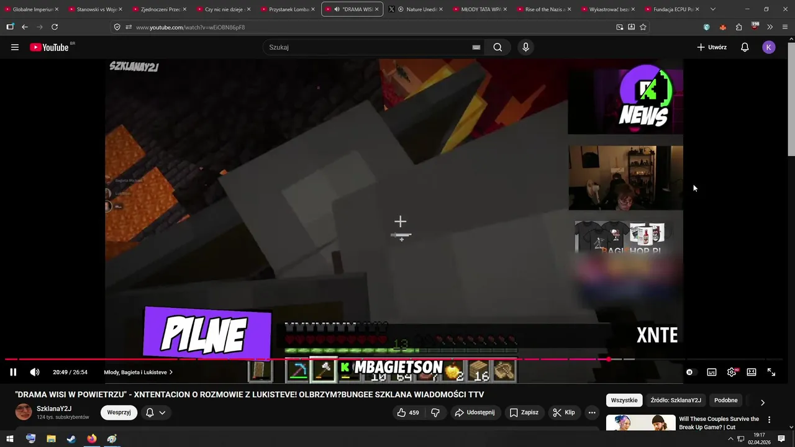Open options for the suggested video

tap(770, 420)
